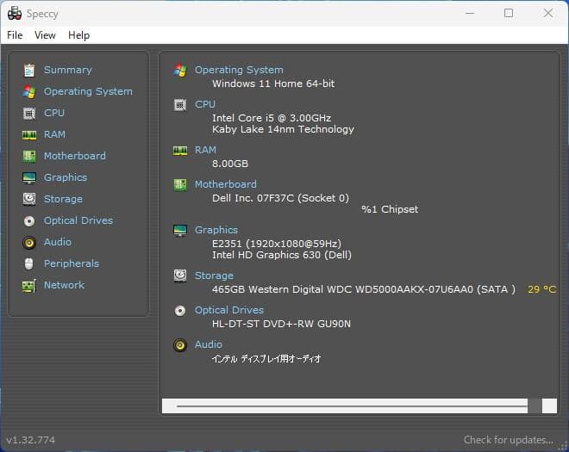Click the Audio heading link in summary

209,344
